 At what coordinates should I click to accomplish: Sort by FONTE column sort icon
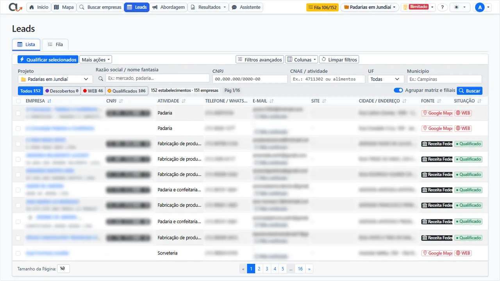tap(439, 101)
